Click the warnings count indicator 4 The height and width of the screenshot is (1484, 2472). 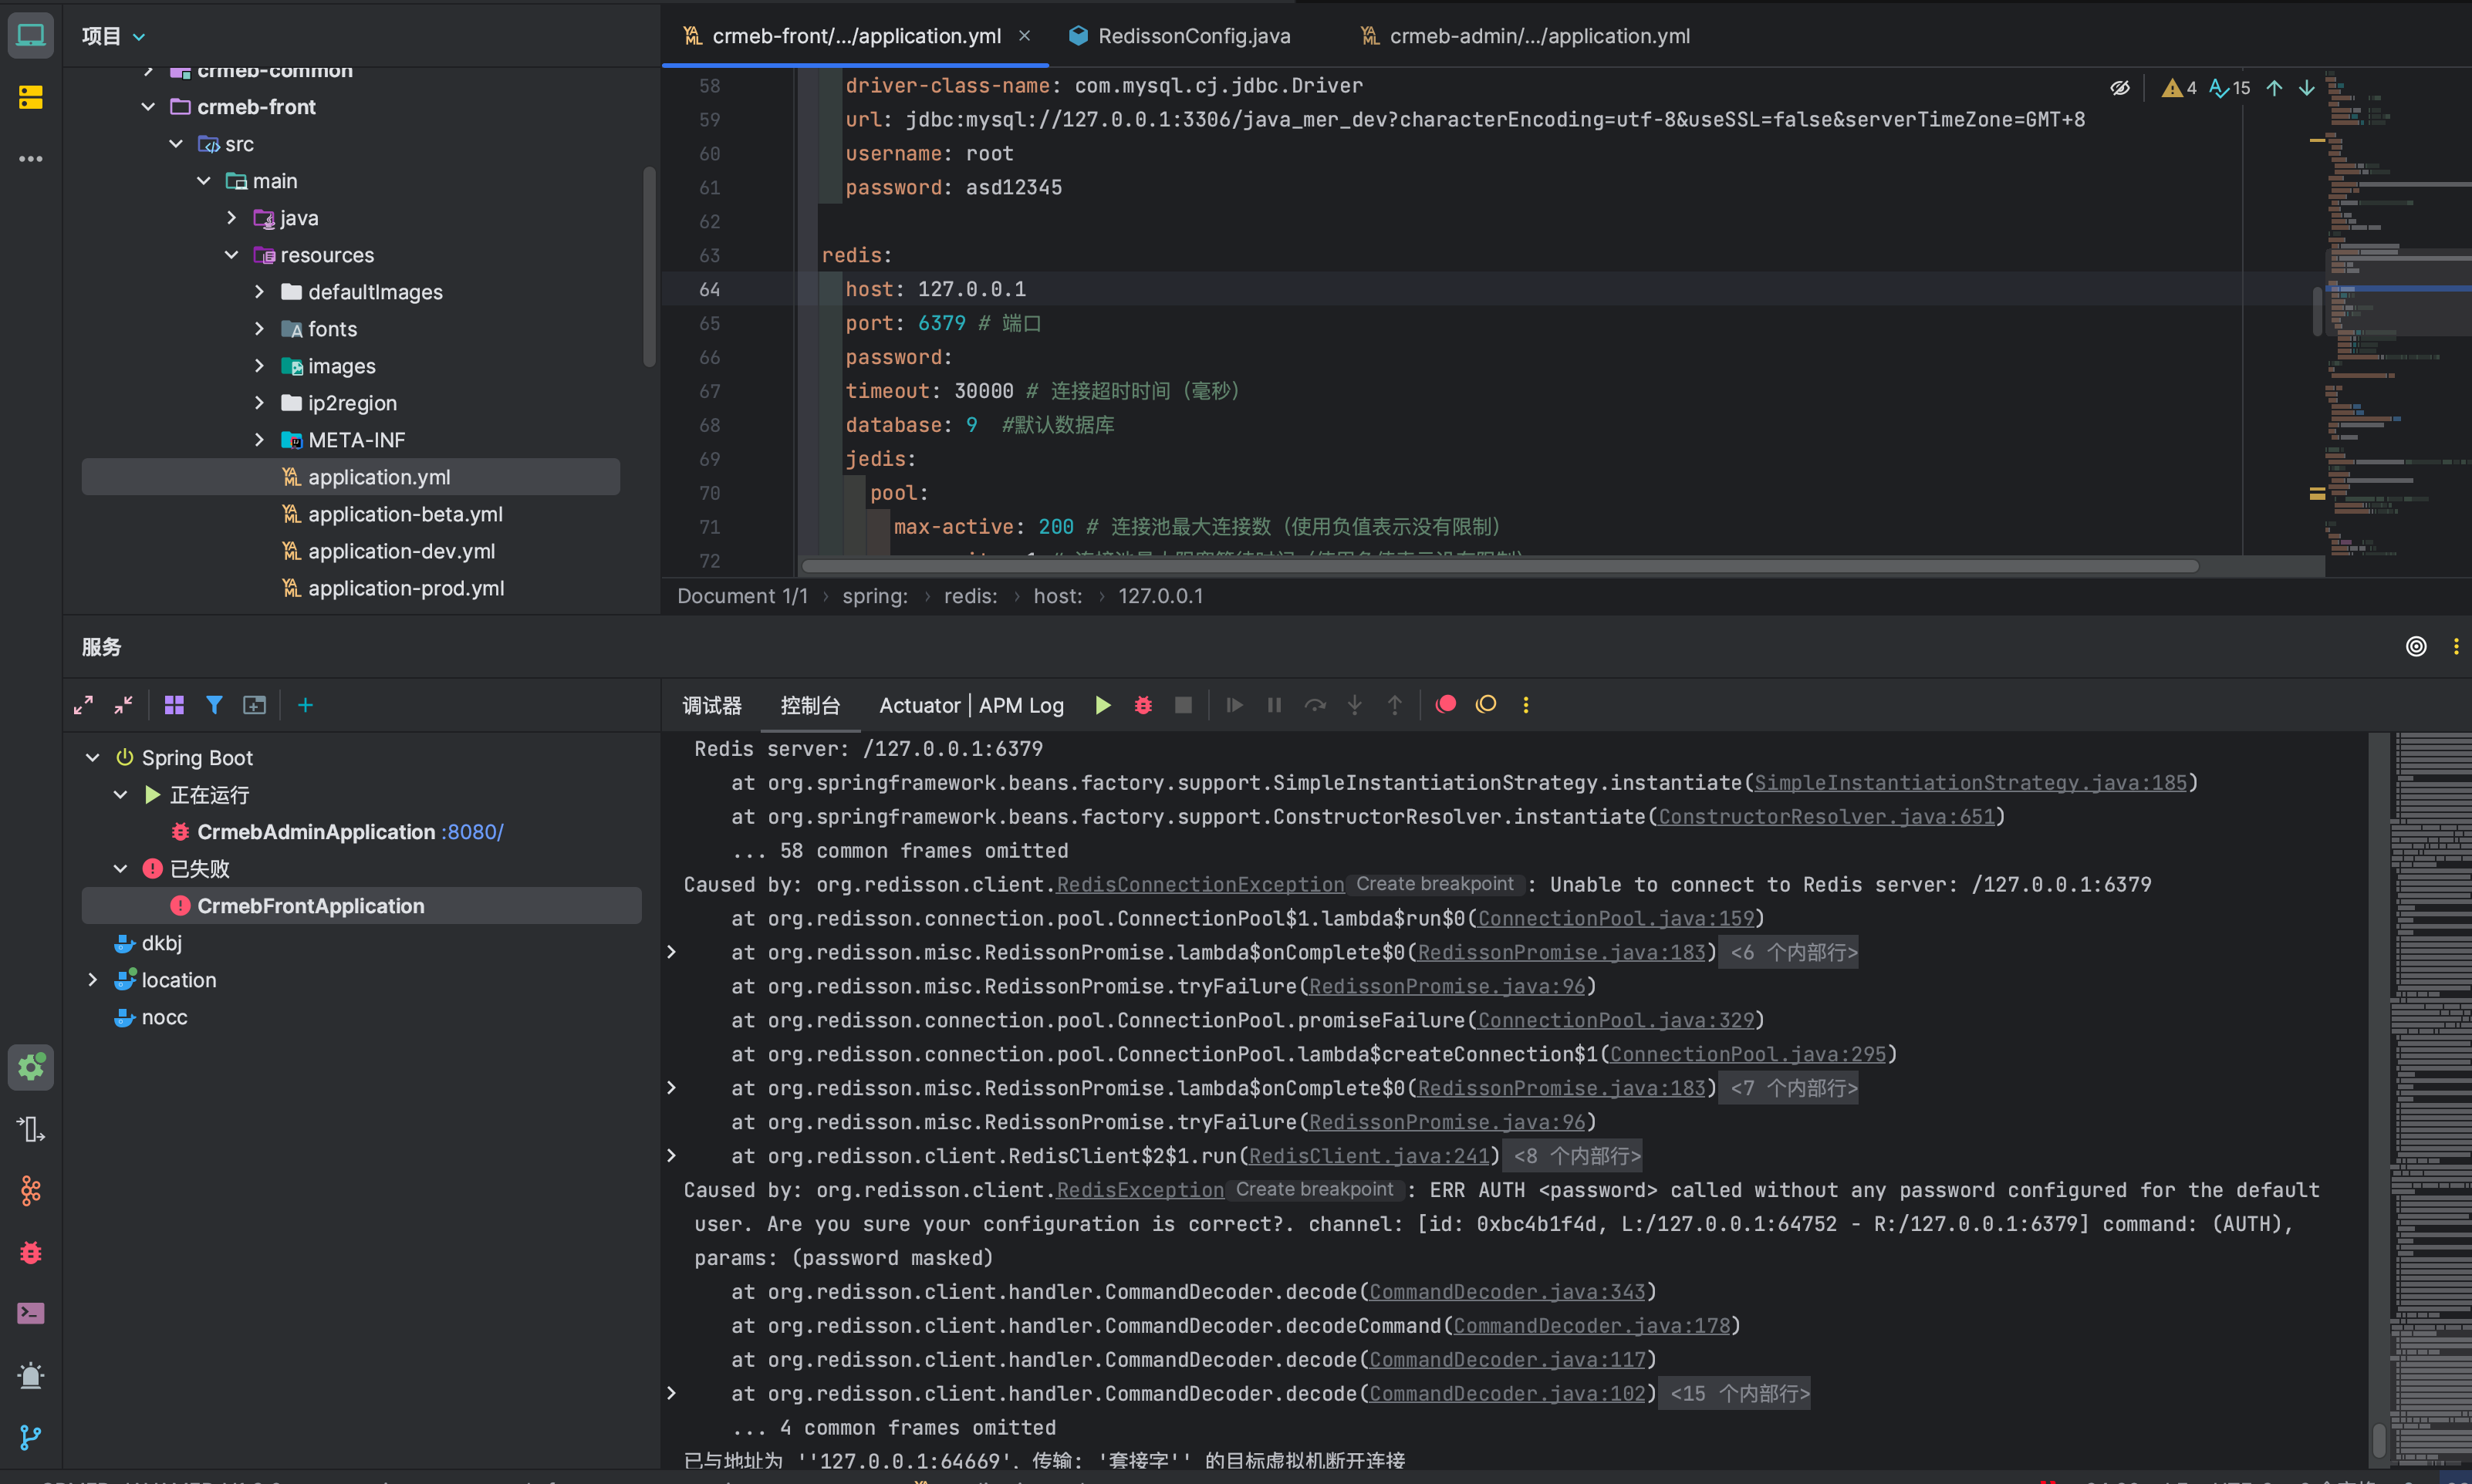(x=2178, y=88)
